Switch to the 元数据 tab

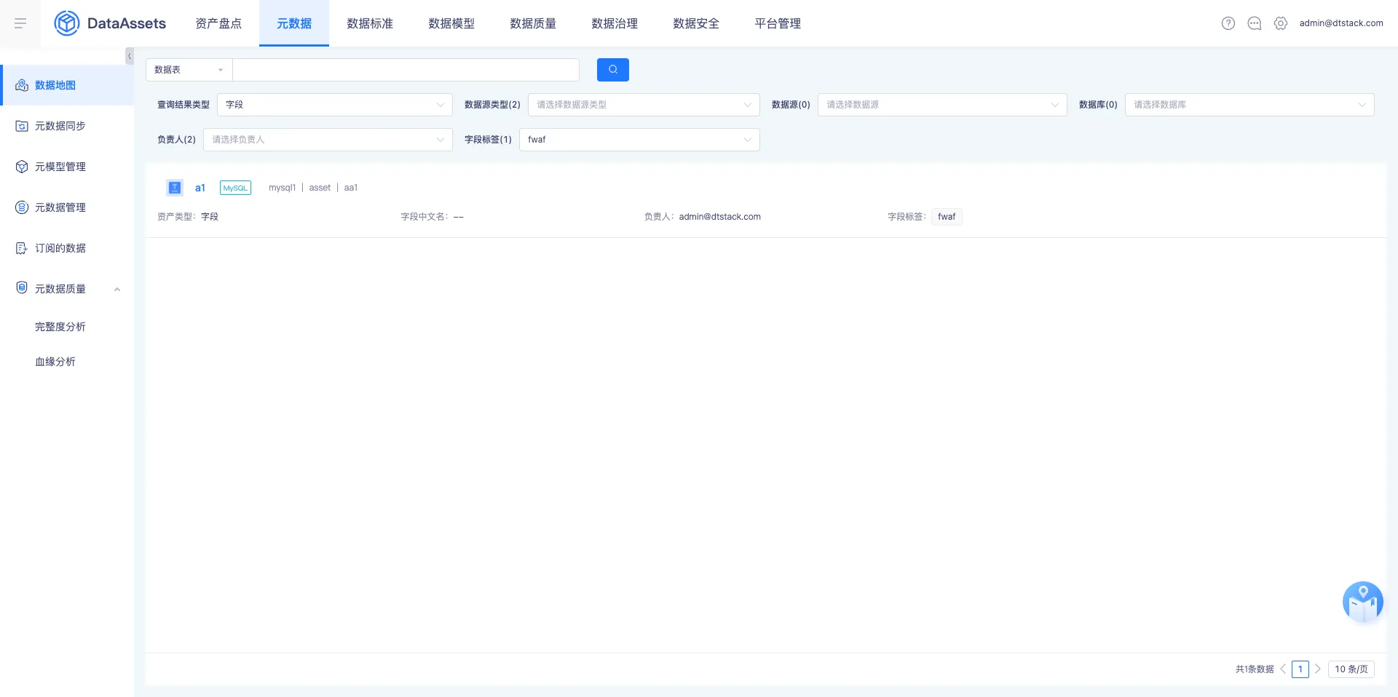pos(294,23)
